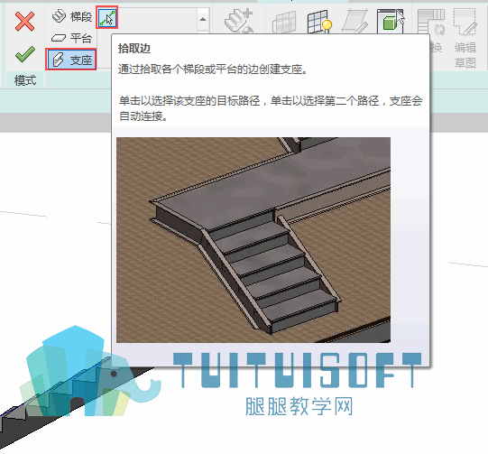Finish edit mode with green checkmark
Image resolution: width=488 pixels, height=454 pixels.
[25, 54]
